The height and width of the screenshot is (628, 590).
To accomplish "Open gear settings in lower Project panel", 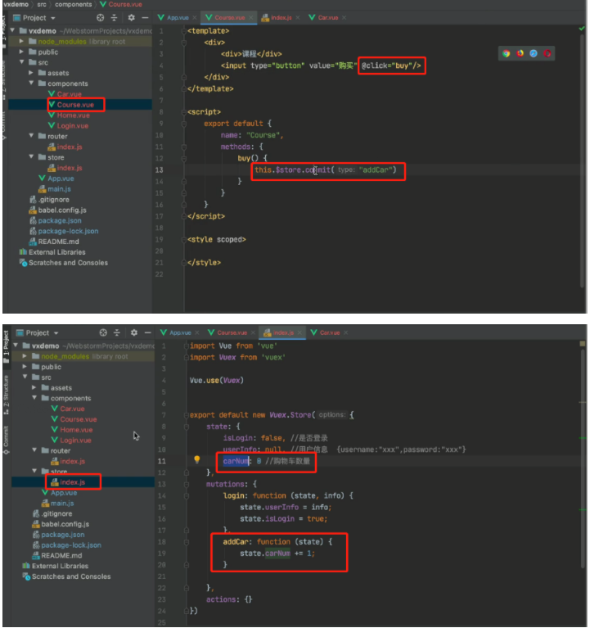I will coord(134,332).
